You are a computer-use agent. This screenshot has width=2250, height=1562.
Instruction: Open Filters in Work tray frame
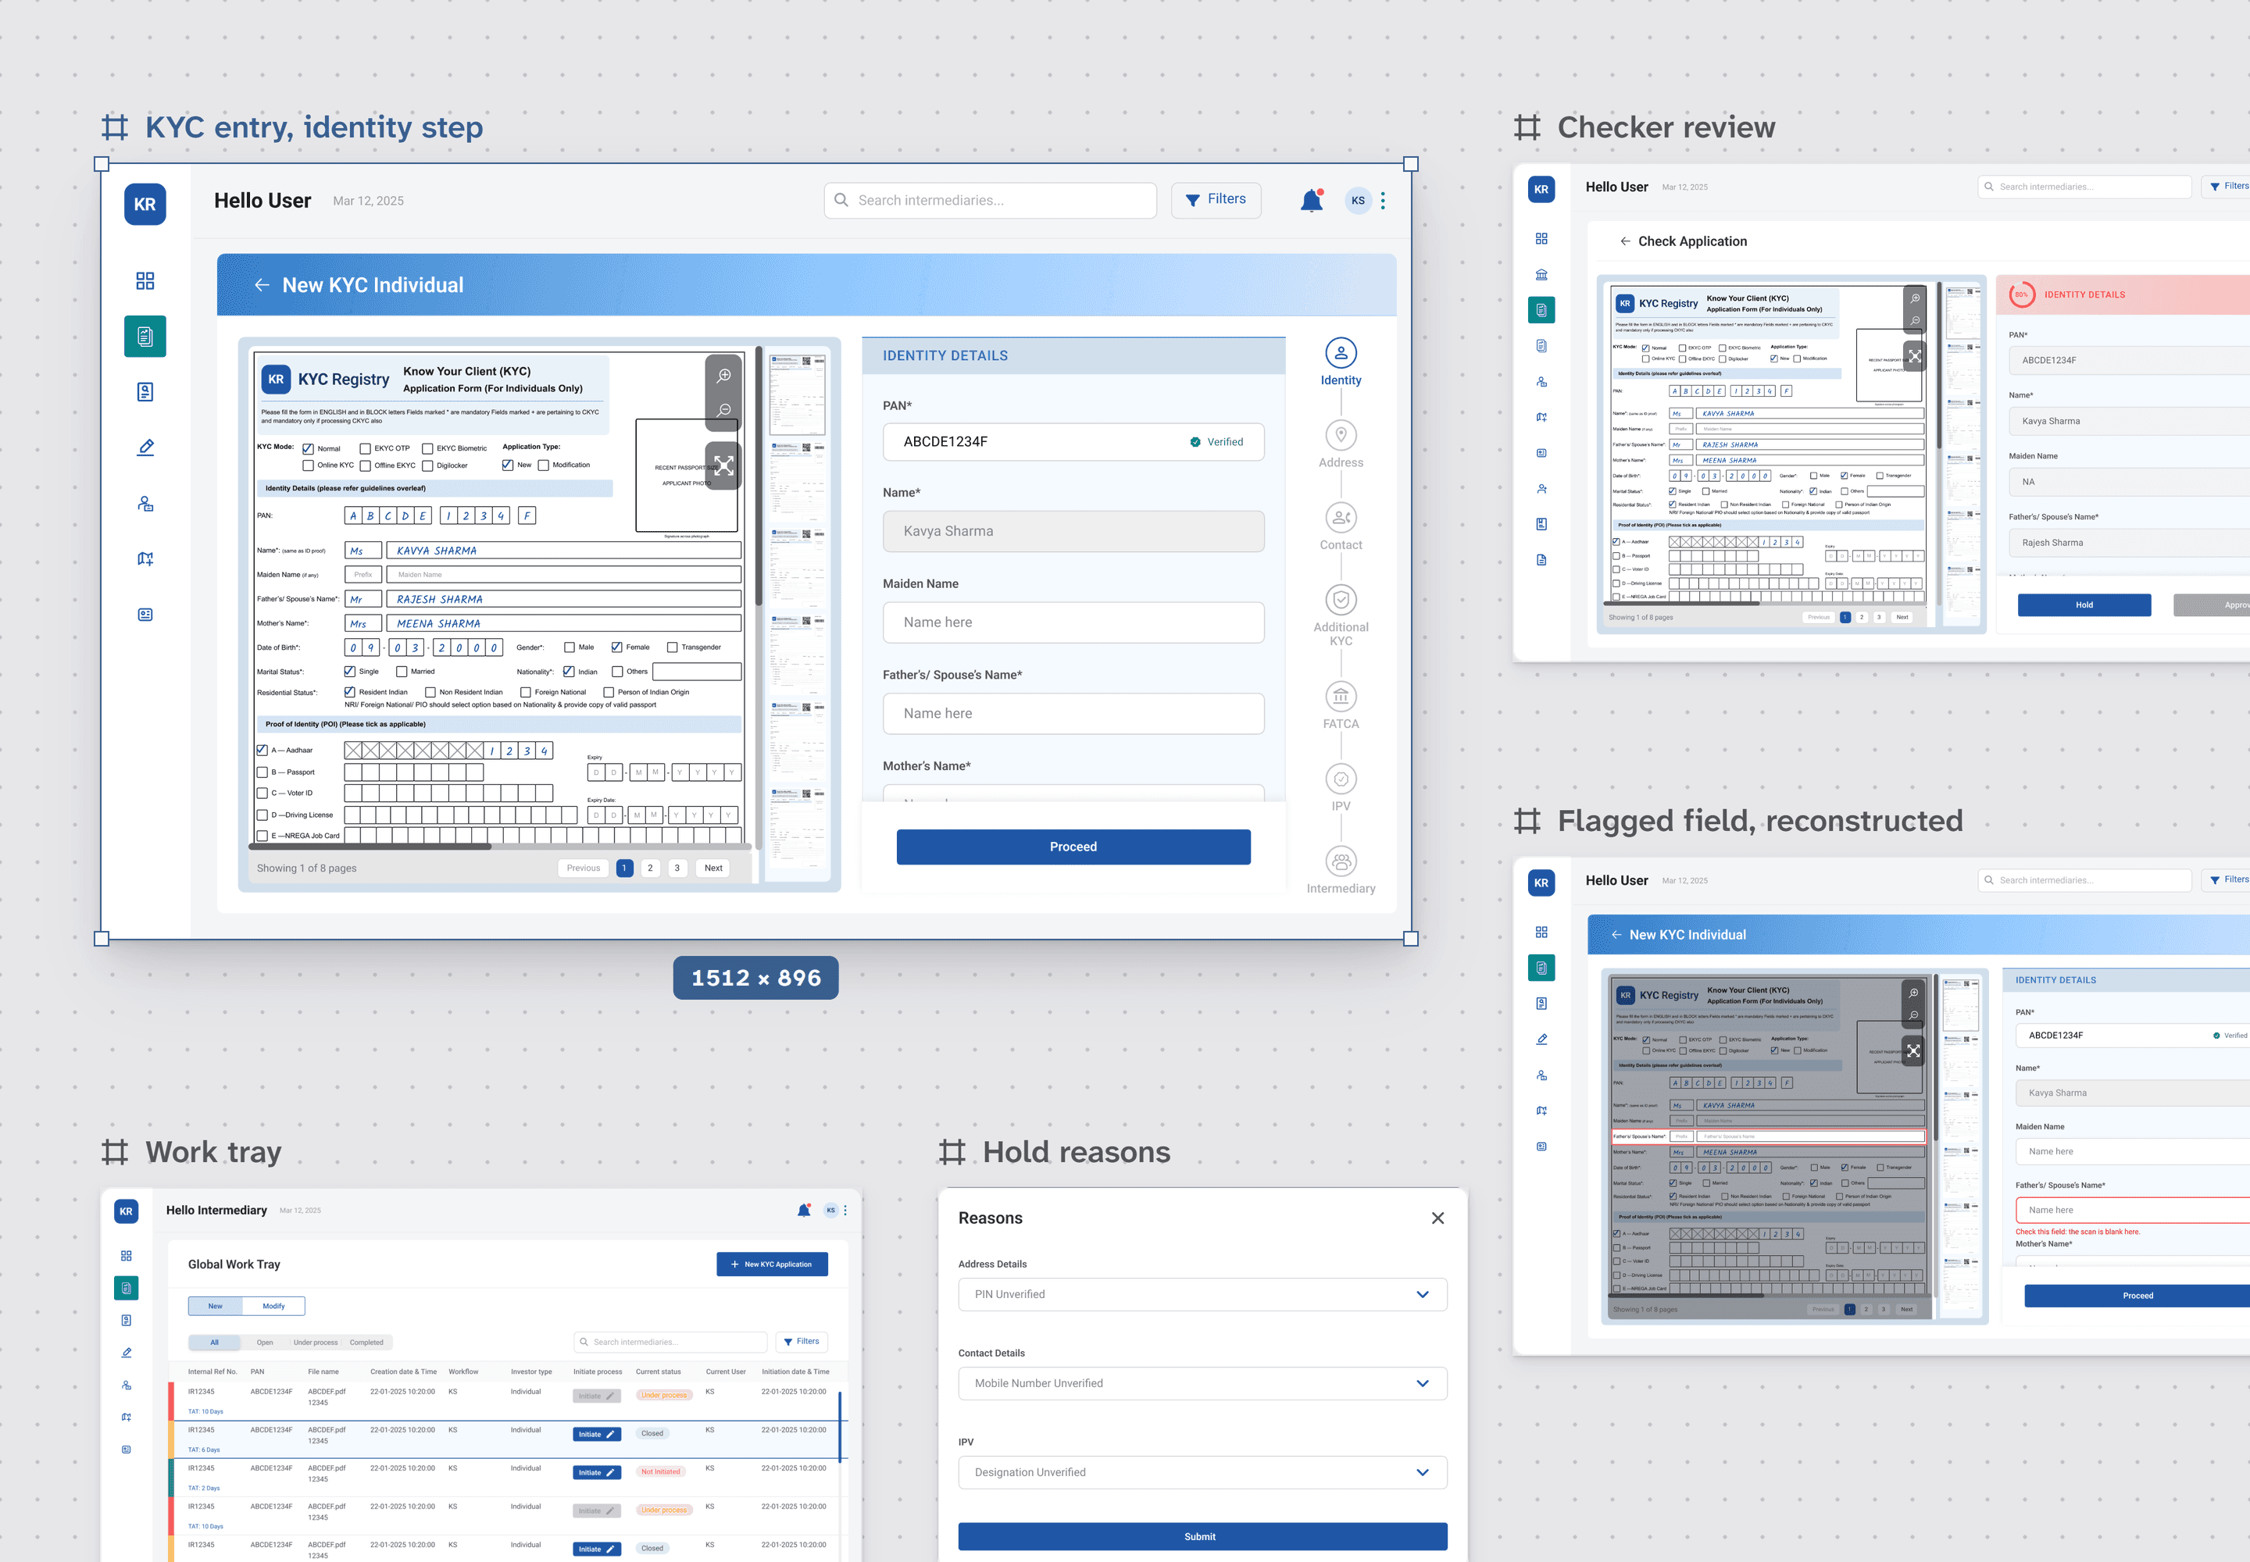pyautogui.click(x=801, y=1341)
